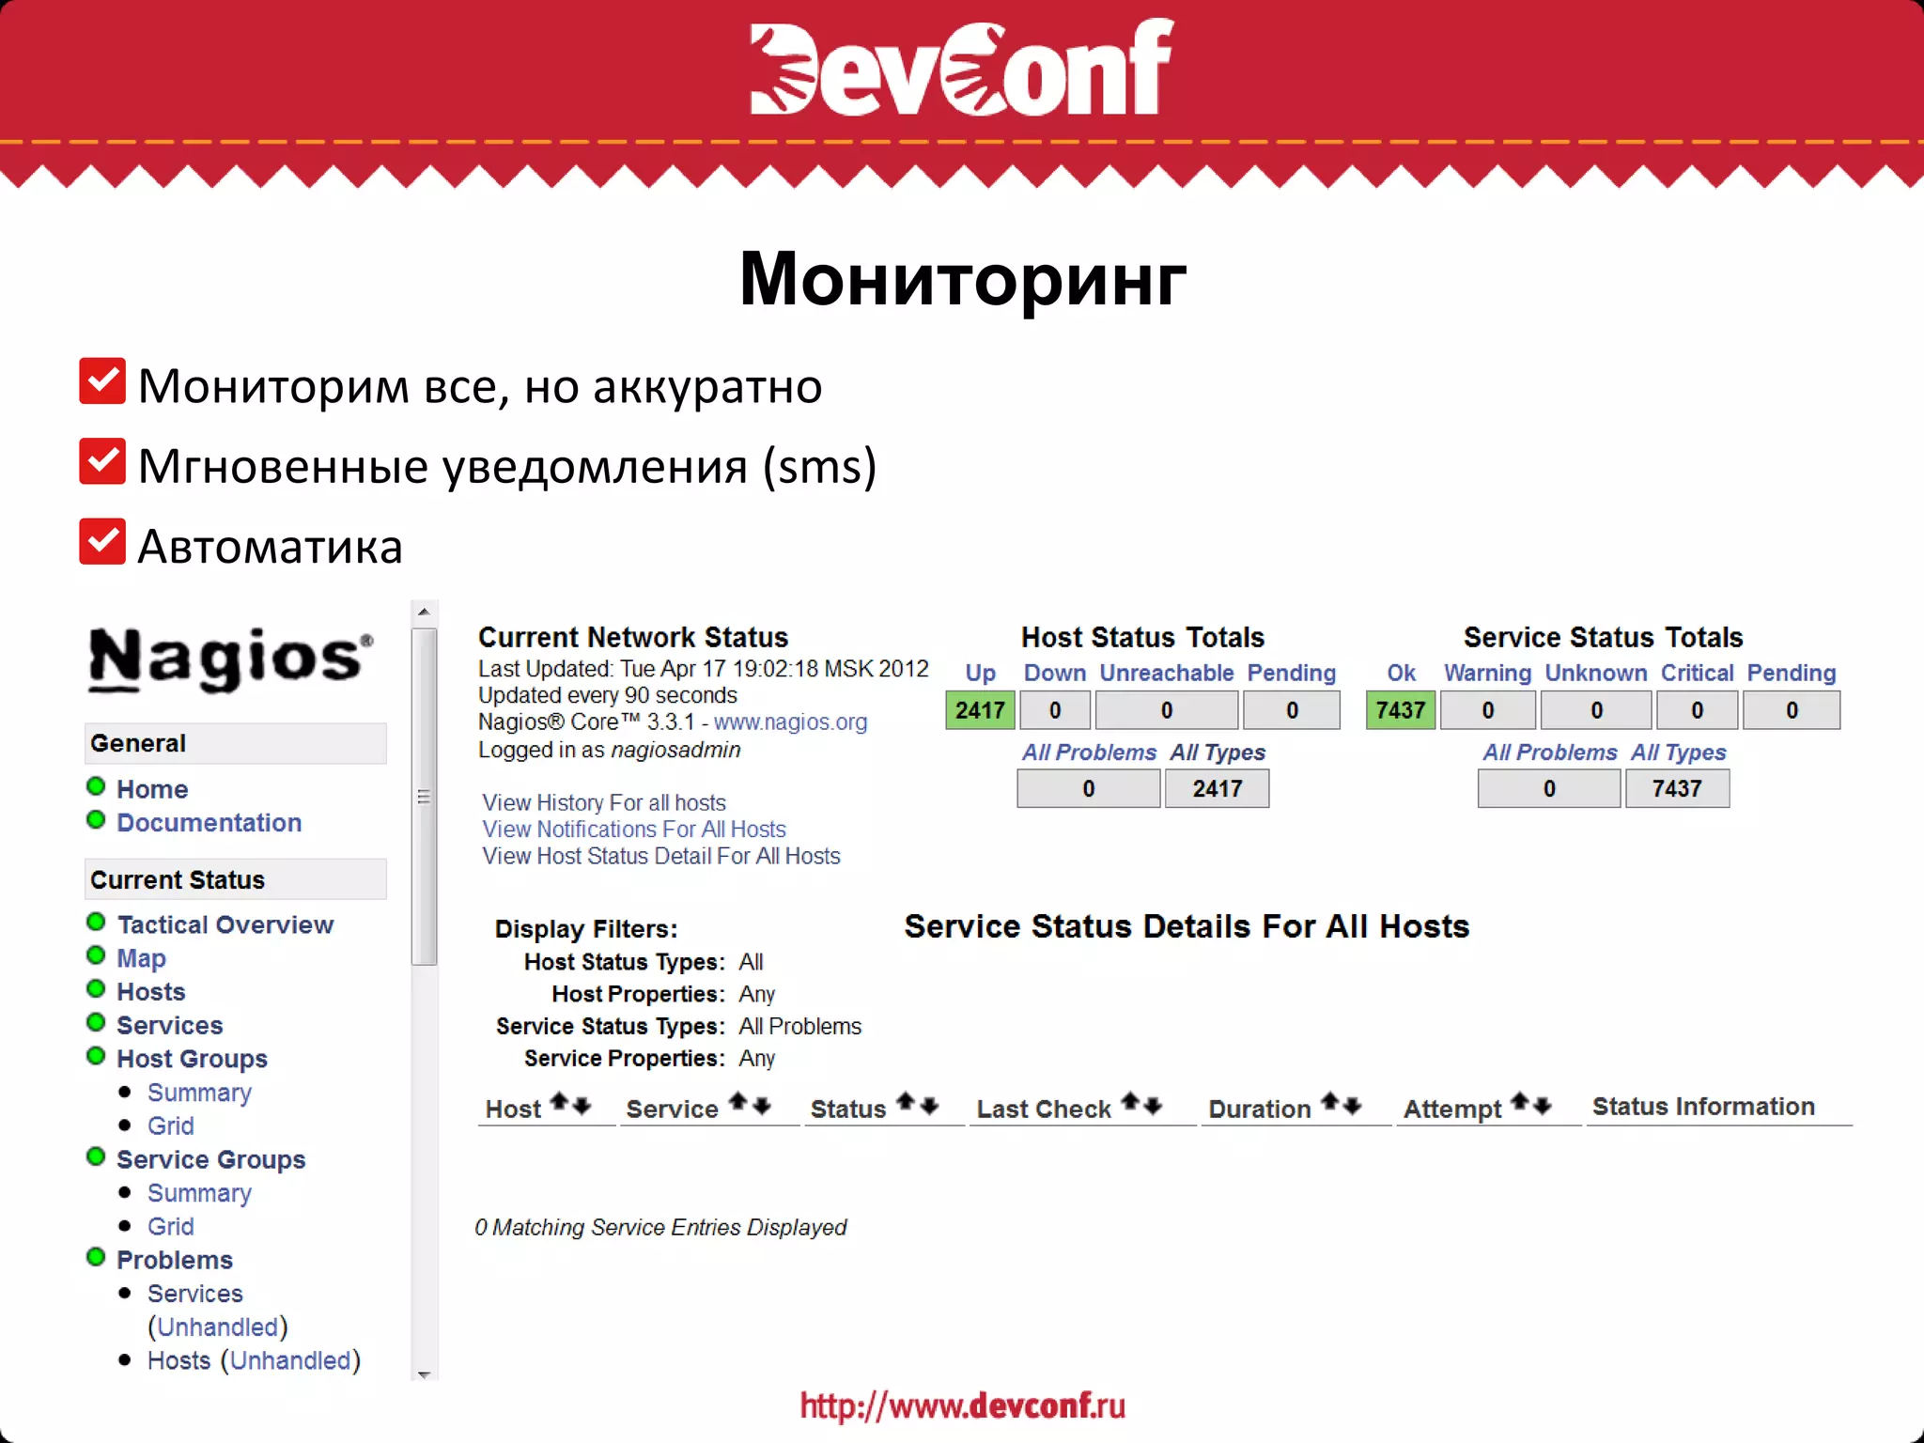The height and width of the screenshot is (1443, 1924).
Task: Click the green bullet beside Map
Action: coord(96,955)
